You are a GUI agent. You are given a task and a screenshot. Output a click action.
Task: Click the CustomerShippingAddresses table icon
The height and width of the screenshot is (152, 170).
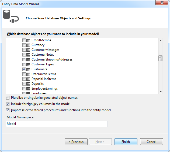tap(28, 59)
